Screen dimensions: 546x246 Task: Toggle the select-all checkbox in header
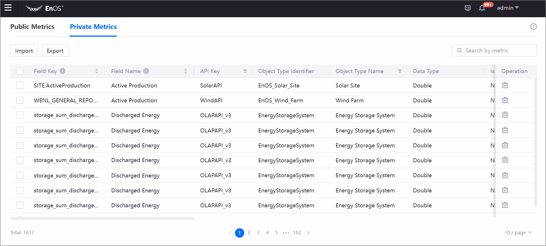click(x=20, y=71)
